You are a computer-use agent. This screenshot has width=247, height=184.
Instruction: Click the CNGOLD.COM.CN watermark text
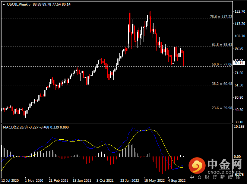point(223,172)
